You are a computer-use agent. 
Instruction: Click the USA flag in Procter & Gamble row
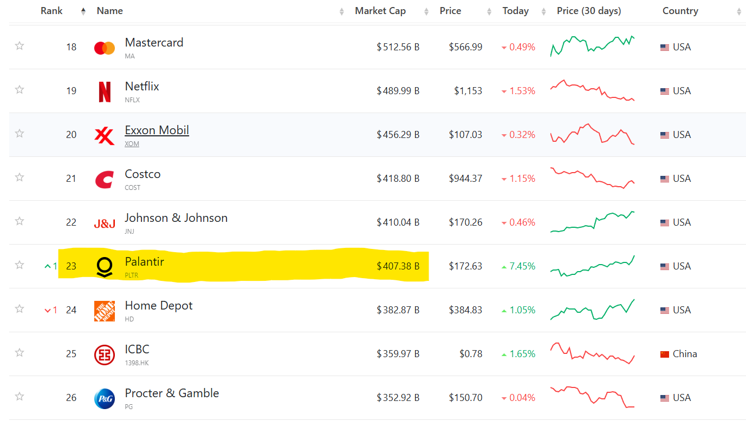665,398
